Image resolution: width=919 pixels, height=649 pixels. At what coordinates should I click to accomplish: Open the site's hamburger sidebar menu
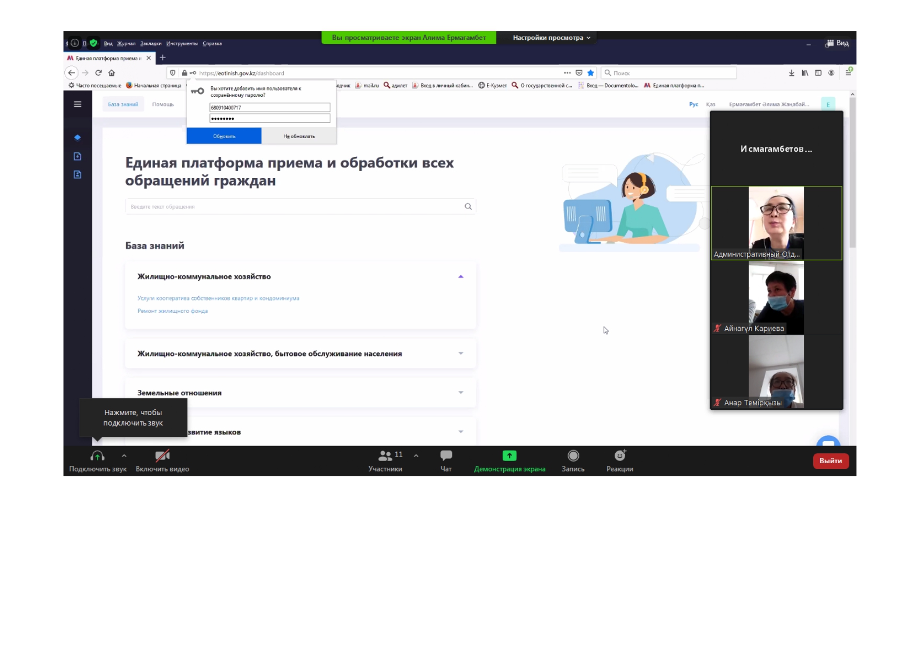77,104
